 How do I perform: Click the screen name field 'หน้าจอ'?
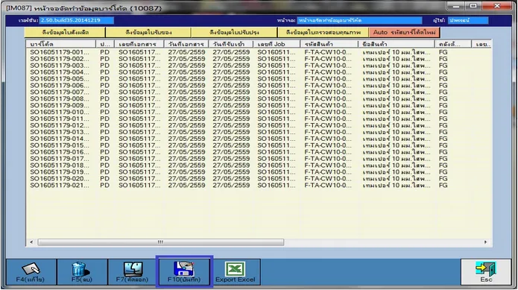pos(359,20)
